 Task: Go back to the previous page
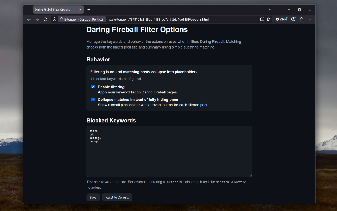(29, 19)
